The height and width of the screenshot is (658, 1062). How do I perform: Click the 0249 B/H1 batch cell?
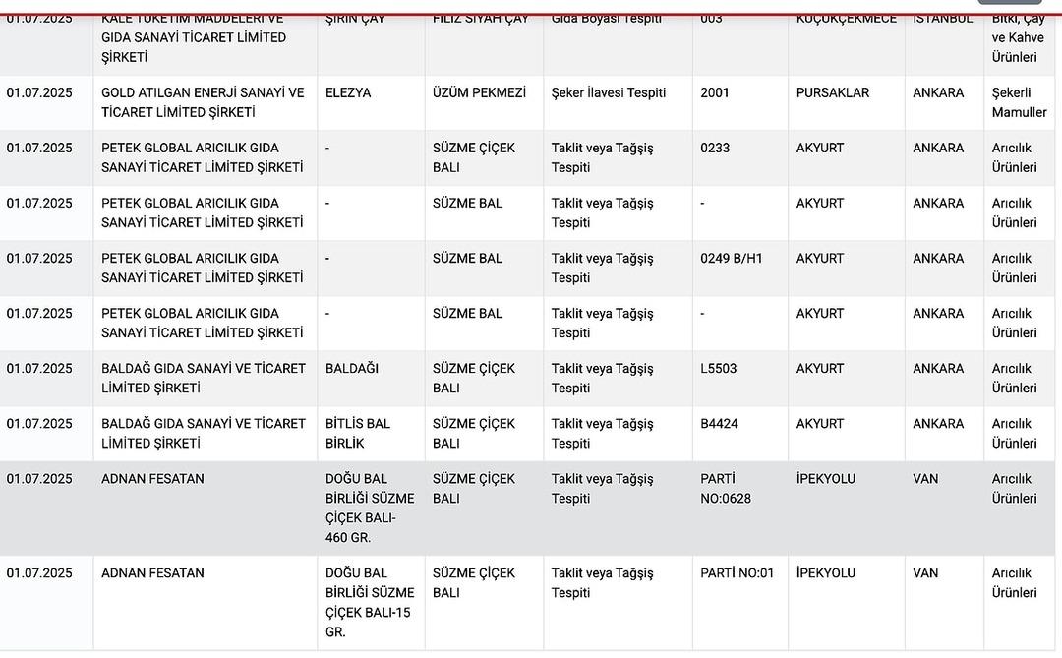coord(731,259)
